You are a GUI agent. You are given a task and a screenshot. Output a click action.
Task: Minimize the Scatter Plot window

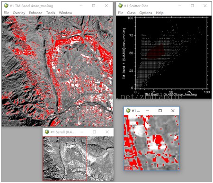180,6
